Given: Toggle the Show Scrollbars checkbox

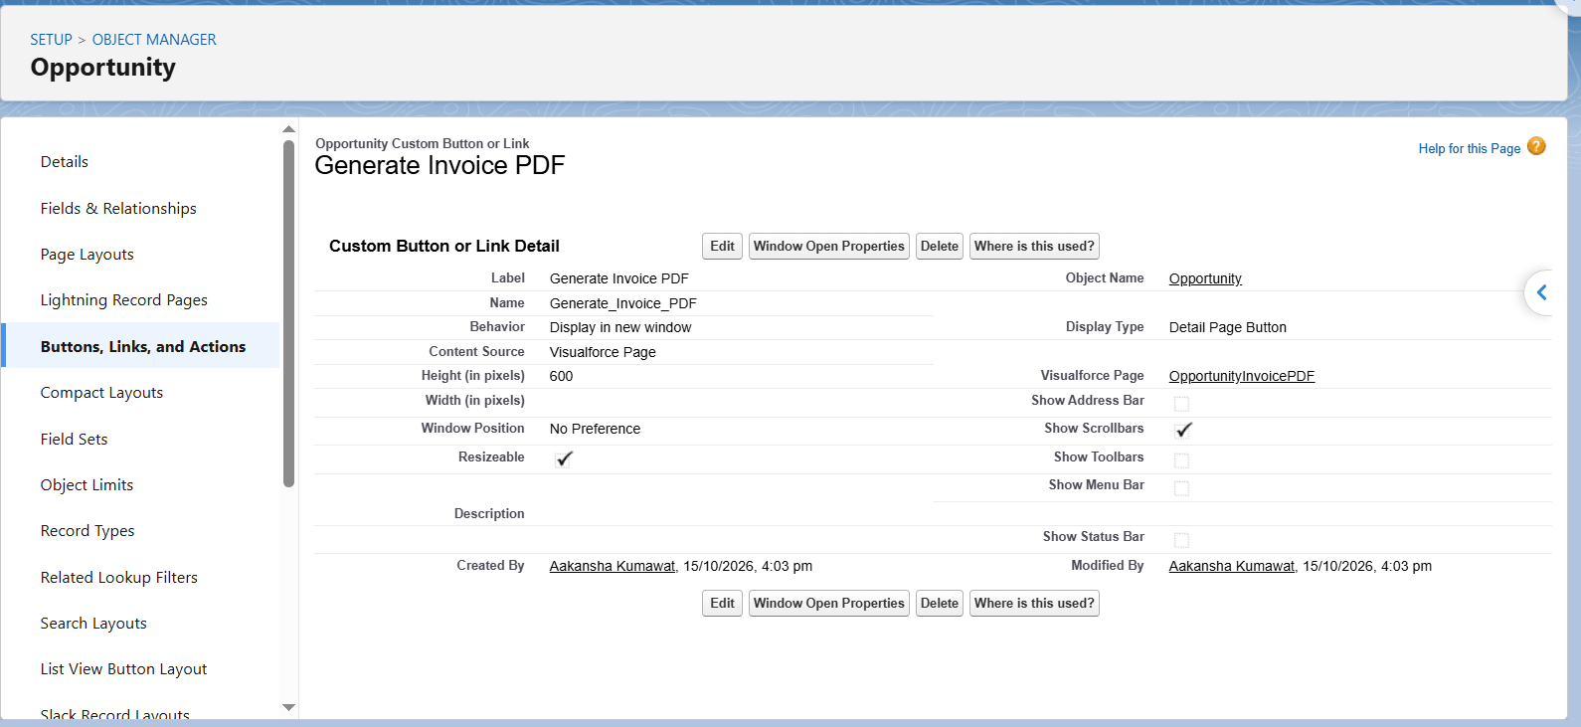Looking at the screenshot, I should (x=1182, y=431).
